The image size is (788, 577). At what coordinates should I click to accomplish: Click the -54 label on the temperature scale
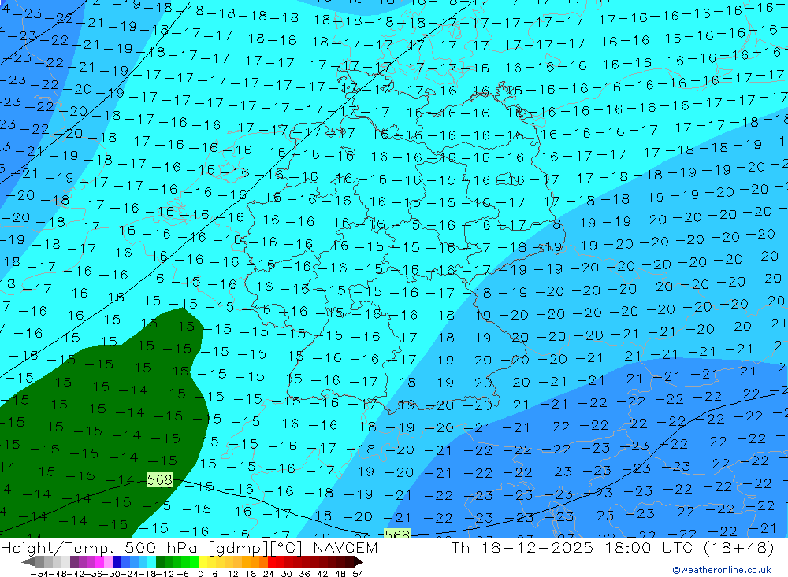tap(39, 574)
